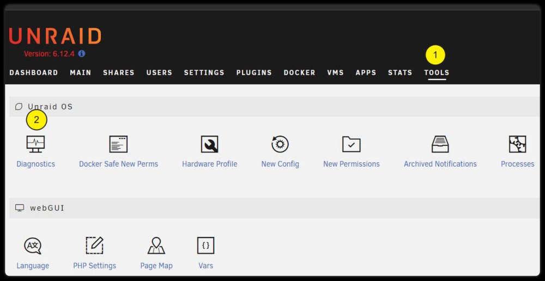Go to the Dashboard tab

[x=34, y=72]
